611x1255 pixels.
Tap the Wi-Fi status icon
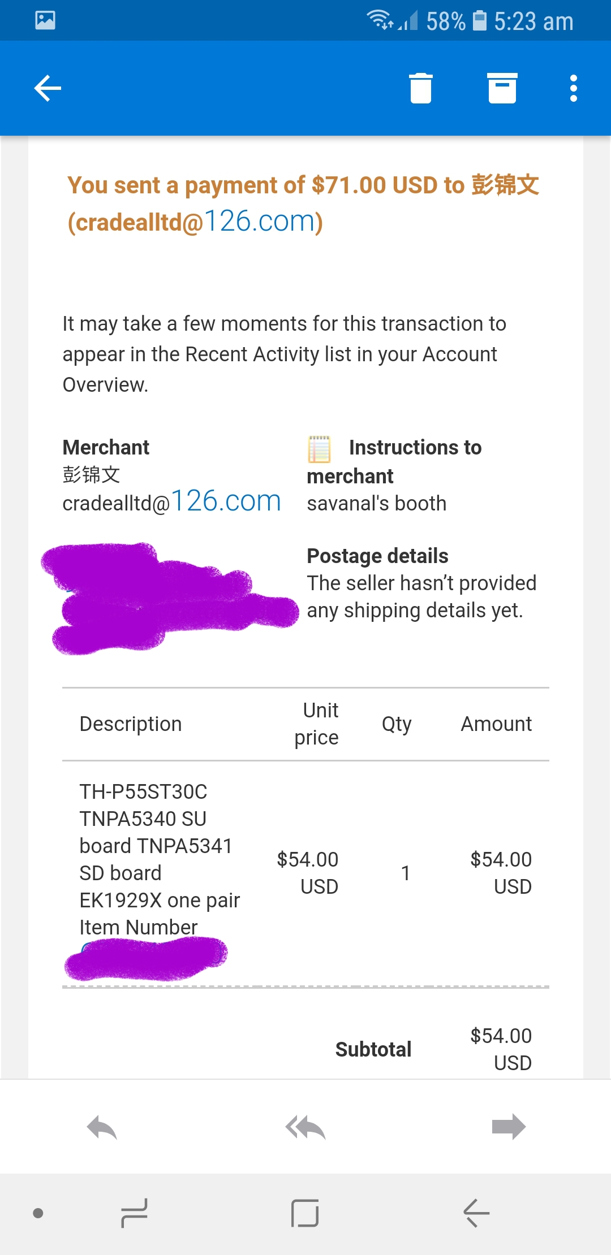380,19
